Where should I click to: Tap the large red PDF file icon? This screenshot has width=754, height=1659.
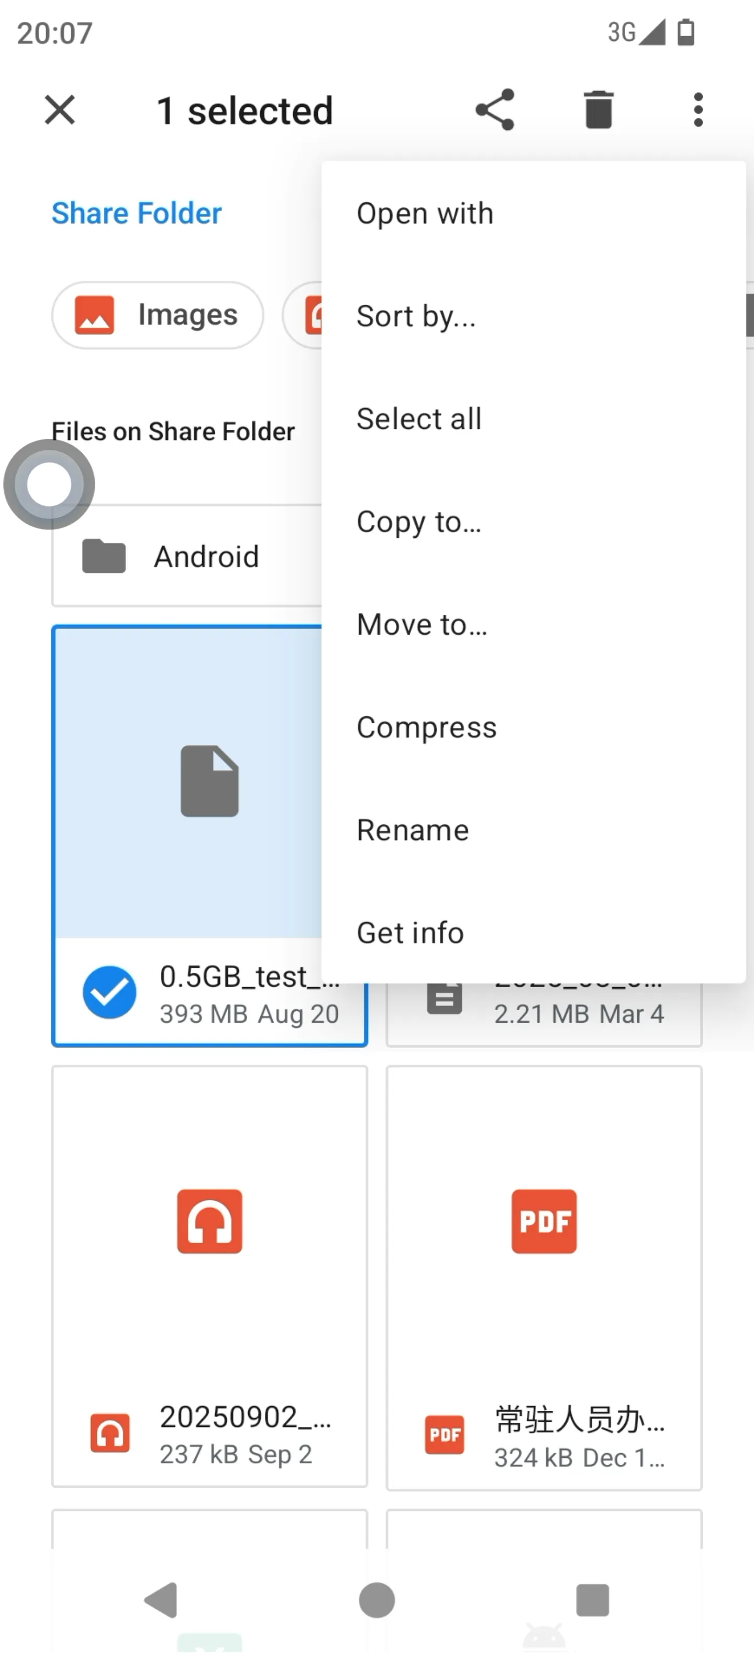544,1221
